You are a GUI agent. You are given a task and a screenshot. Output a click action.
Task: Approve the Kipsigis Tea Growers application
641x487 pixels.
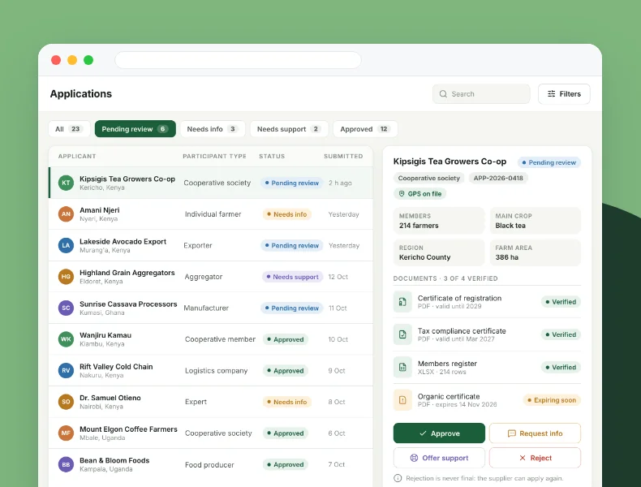tap(439, 433)
